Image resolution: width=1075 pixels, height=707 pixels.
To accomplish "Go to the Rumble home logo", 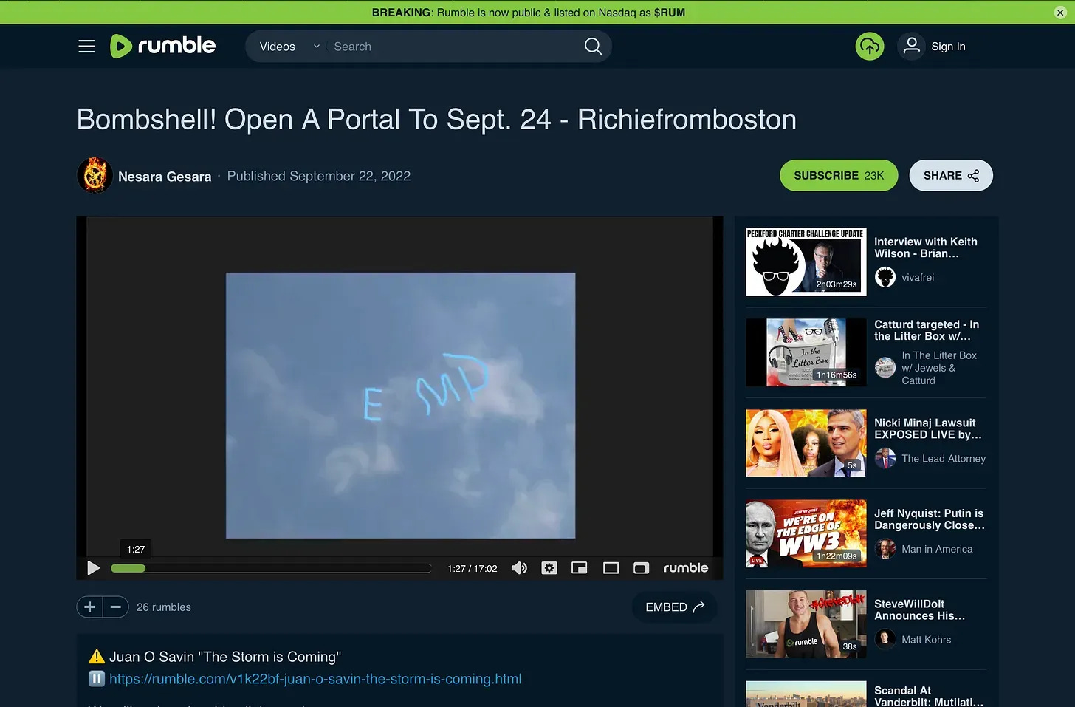I will (x=163, y=46).
